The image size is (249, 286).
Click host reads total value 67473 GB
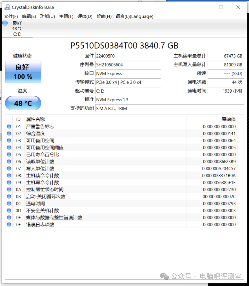226,56
